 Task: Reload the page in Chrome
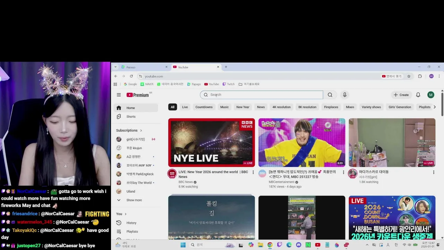pyautogui.click(x=131, y=76)
